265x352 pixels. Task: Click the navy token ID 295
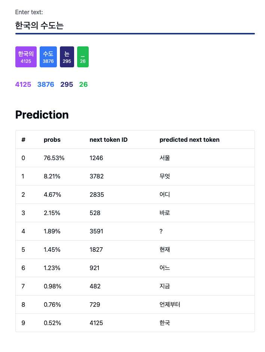(x=67, y=85)
